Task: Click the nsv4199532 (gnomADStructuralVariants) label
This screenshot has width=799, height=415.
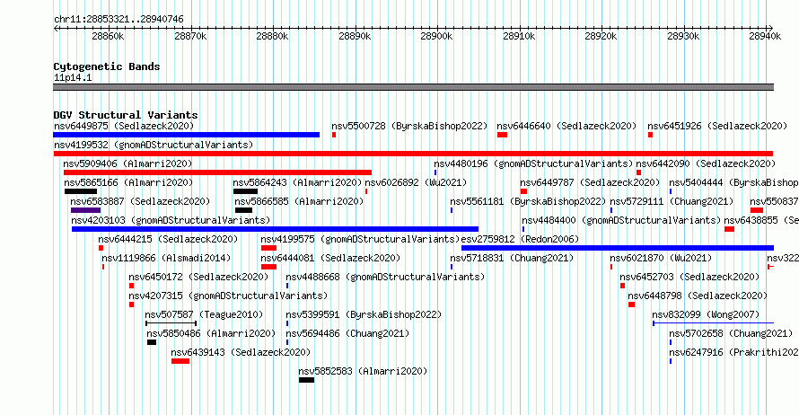Action: pyautogui.click(x=154, y=145)
